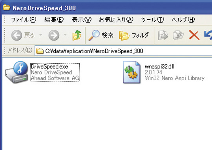Open the 表示(V) menu

82,20
